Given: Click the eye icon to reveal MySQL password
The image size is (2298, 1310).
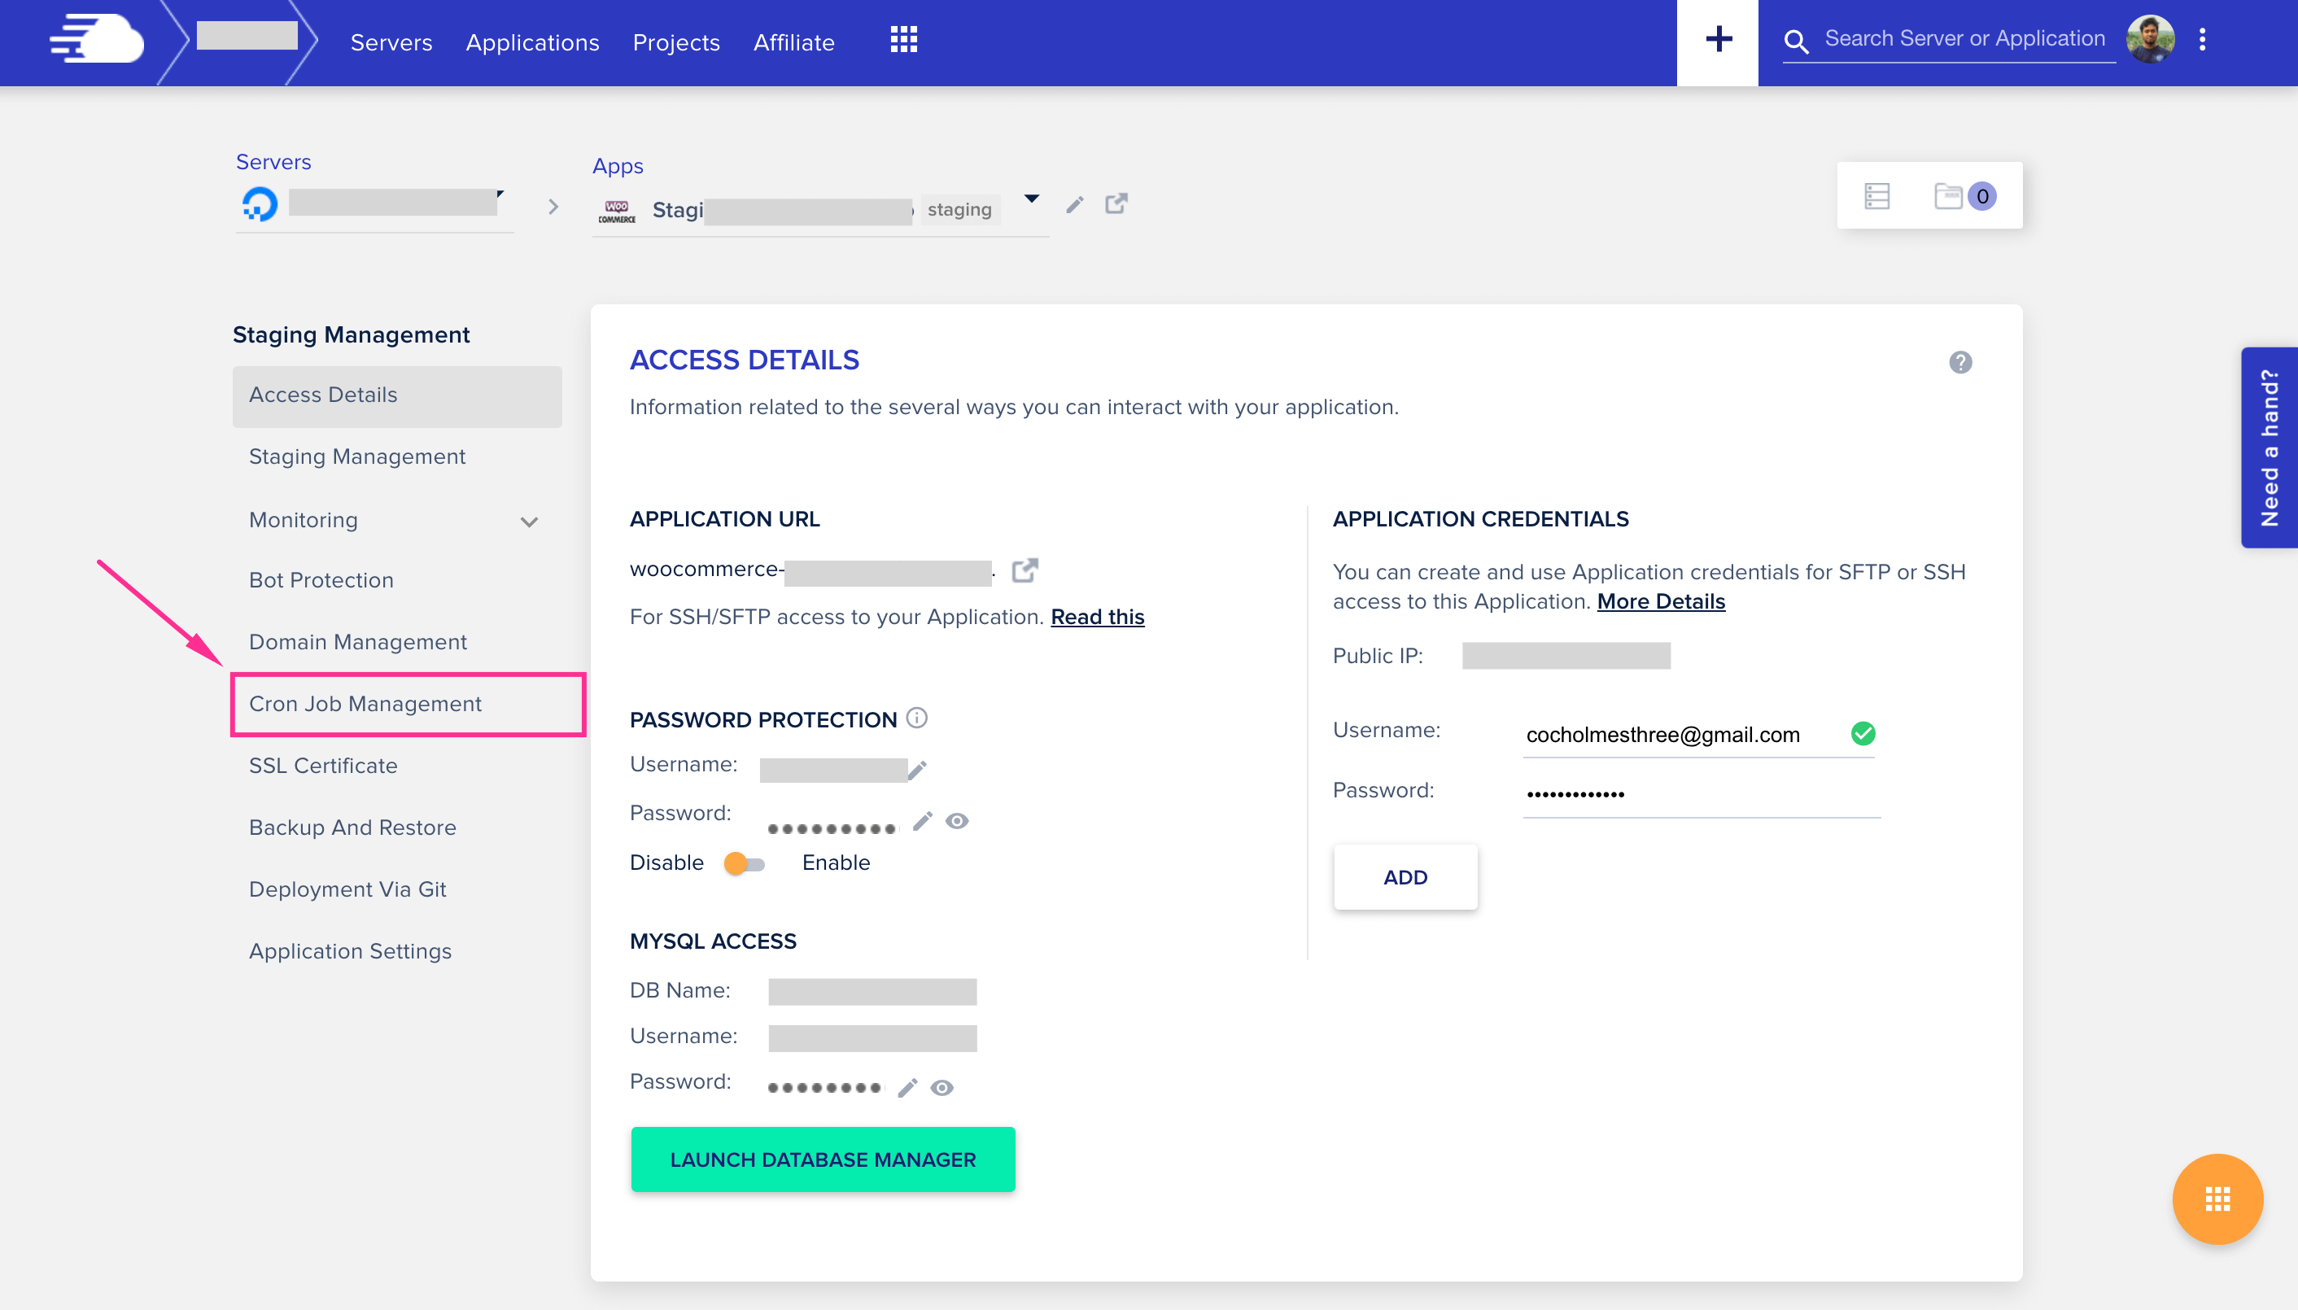Looking at the screenshot, I should 942,1086.
